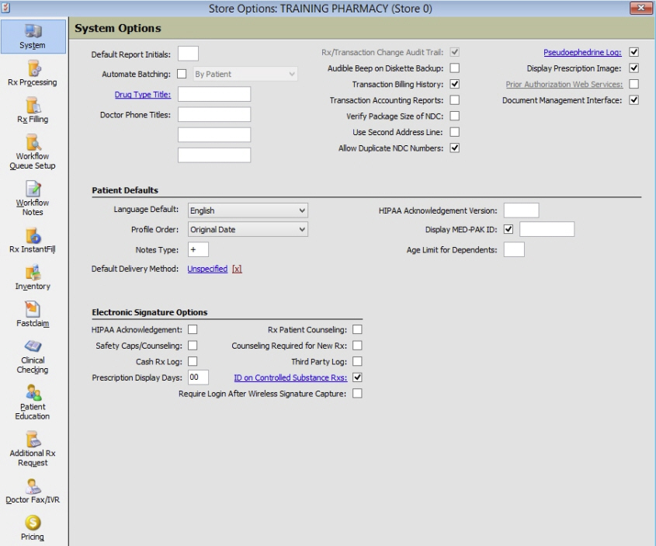Click the Prescription Display Days field
Screen dimensions: 656x546
198,377
